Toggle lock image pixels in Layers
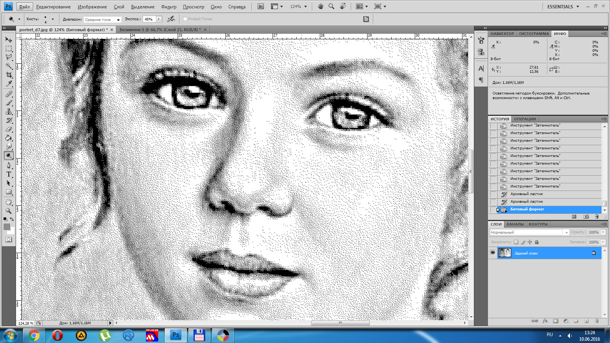This screenshot has height=343, width=610. click(523, 242)
